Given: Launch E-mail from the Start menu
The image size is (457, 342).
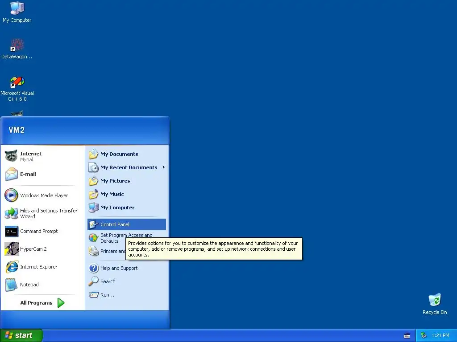Looking at the screenshot, I should [42, 174].
